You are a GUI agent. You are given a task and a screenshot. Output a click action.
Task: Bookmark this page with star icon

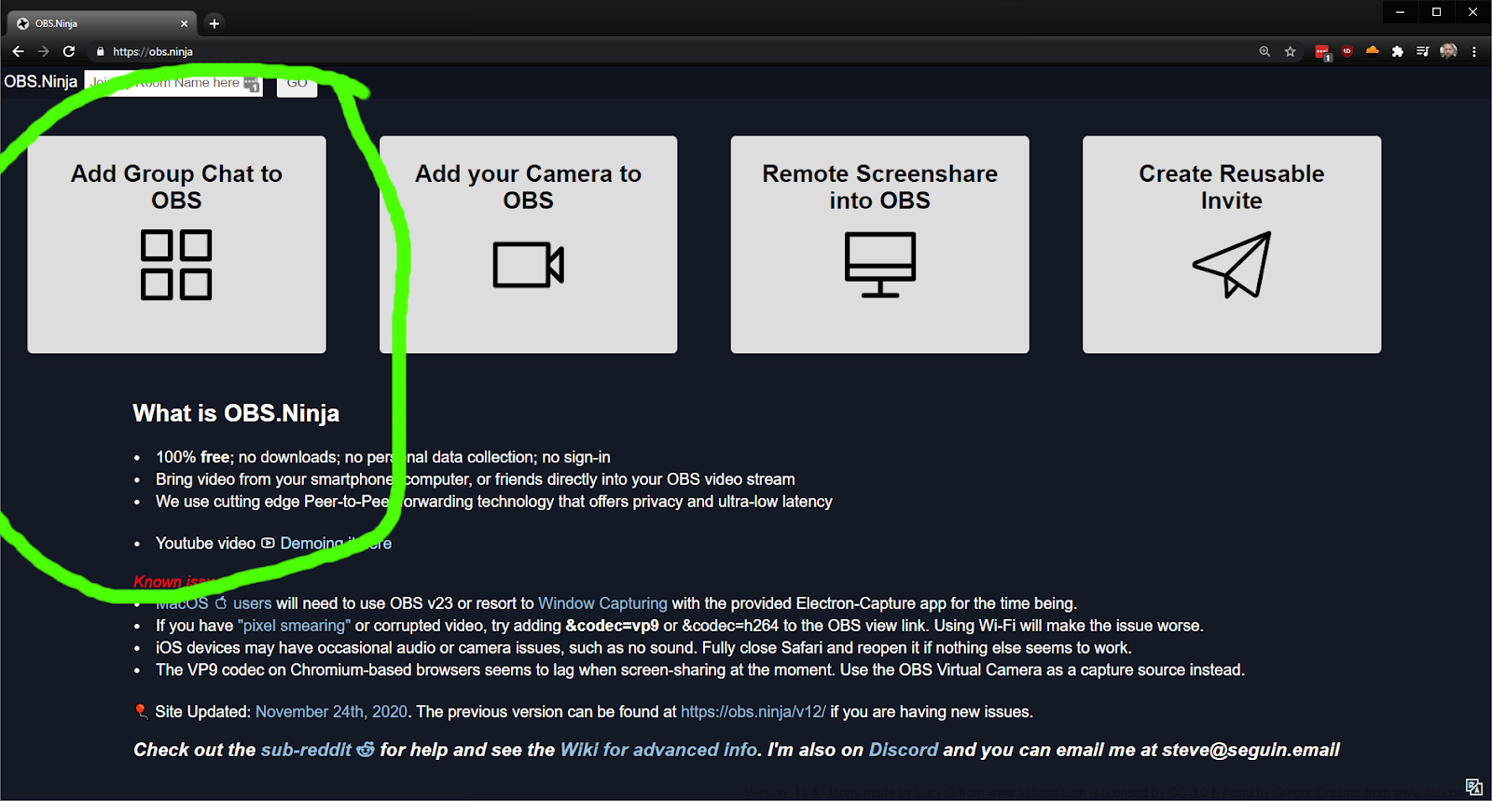click(1291, 51)
